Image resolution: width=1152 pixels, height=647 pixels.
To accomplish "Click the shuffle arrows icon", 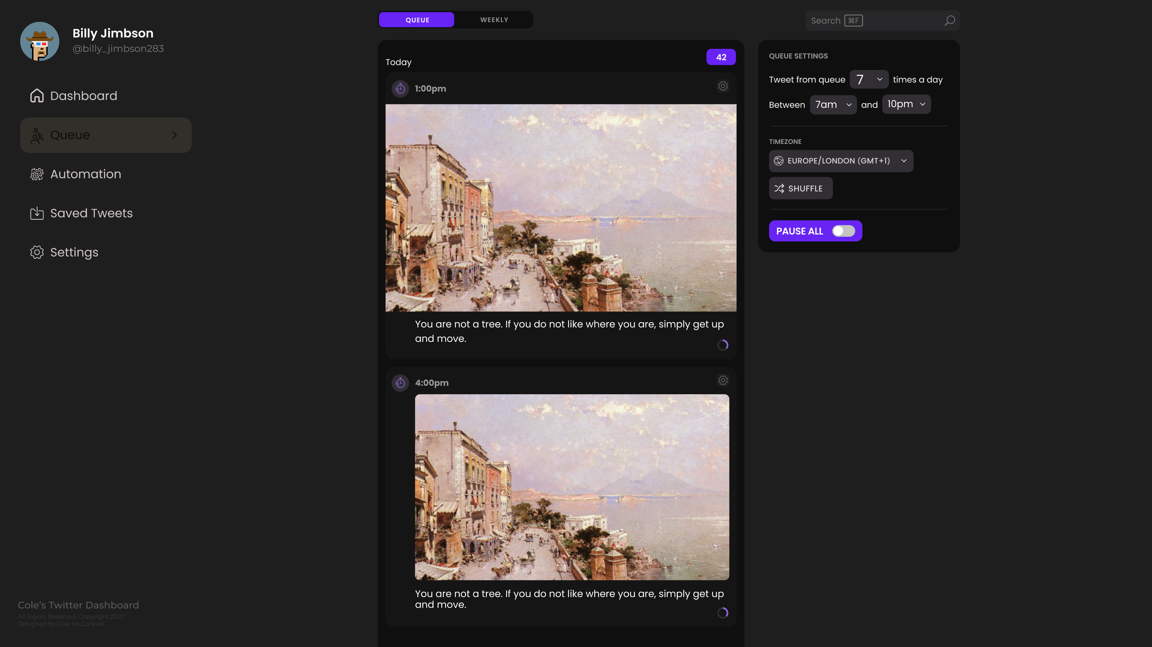I will pyautogui.click(x=779, y=188).
